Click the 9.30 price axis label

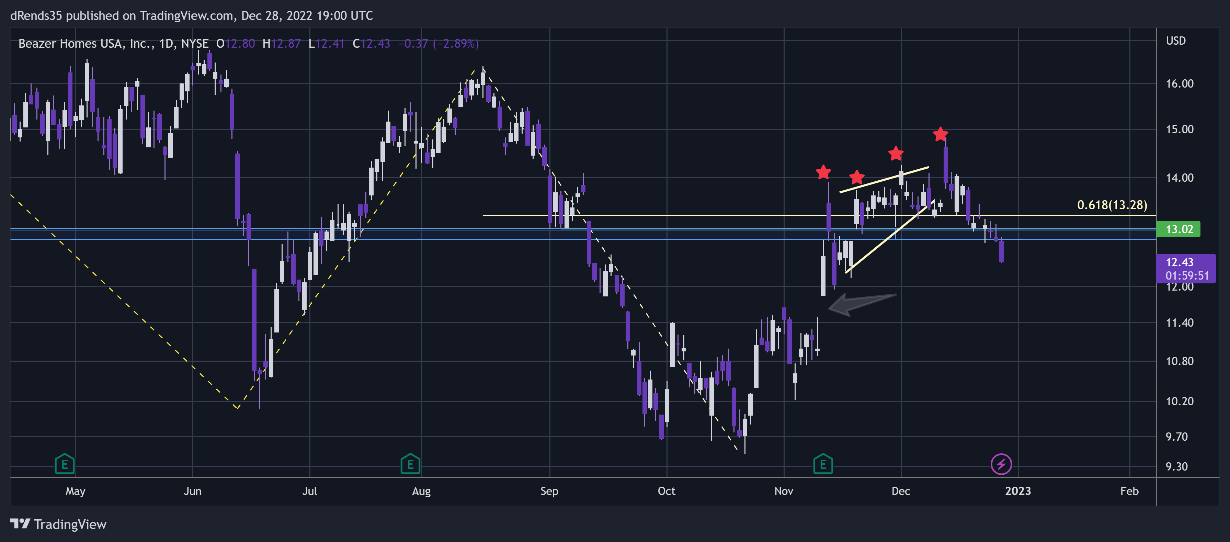[1176, 466]
